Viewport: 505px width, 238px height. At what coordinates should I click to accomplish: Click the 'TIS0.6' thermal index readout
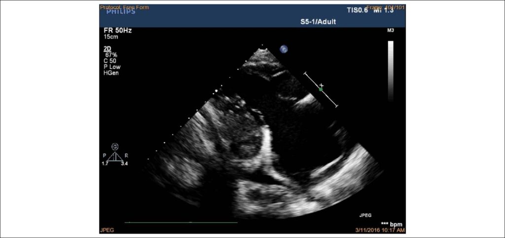(357, 10)
